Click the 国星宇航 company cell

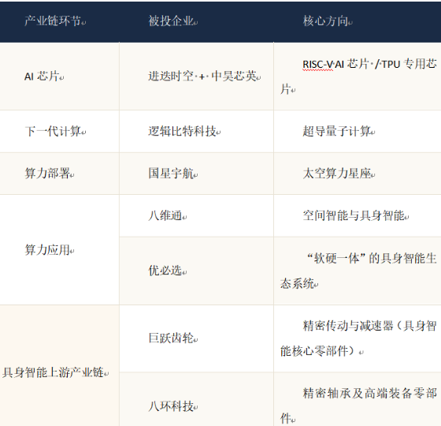(x=196, y=174)
